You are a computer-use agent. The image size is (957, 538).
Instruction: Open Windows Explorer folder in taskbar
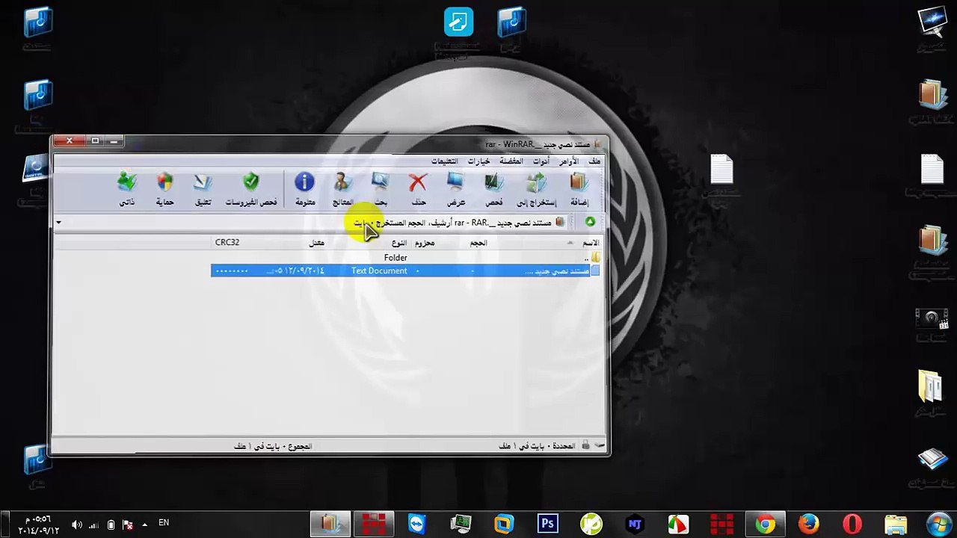tap(896, 524)
